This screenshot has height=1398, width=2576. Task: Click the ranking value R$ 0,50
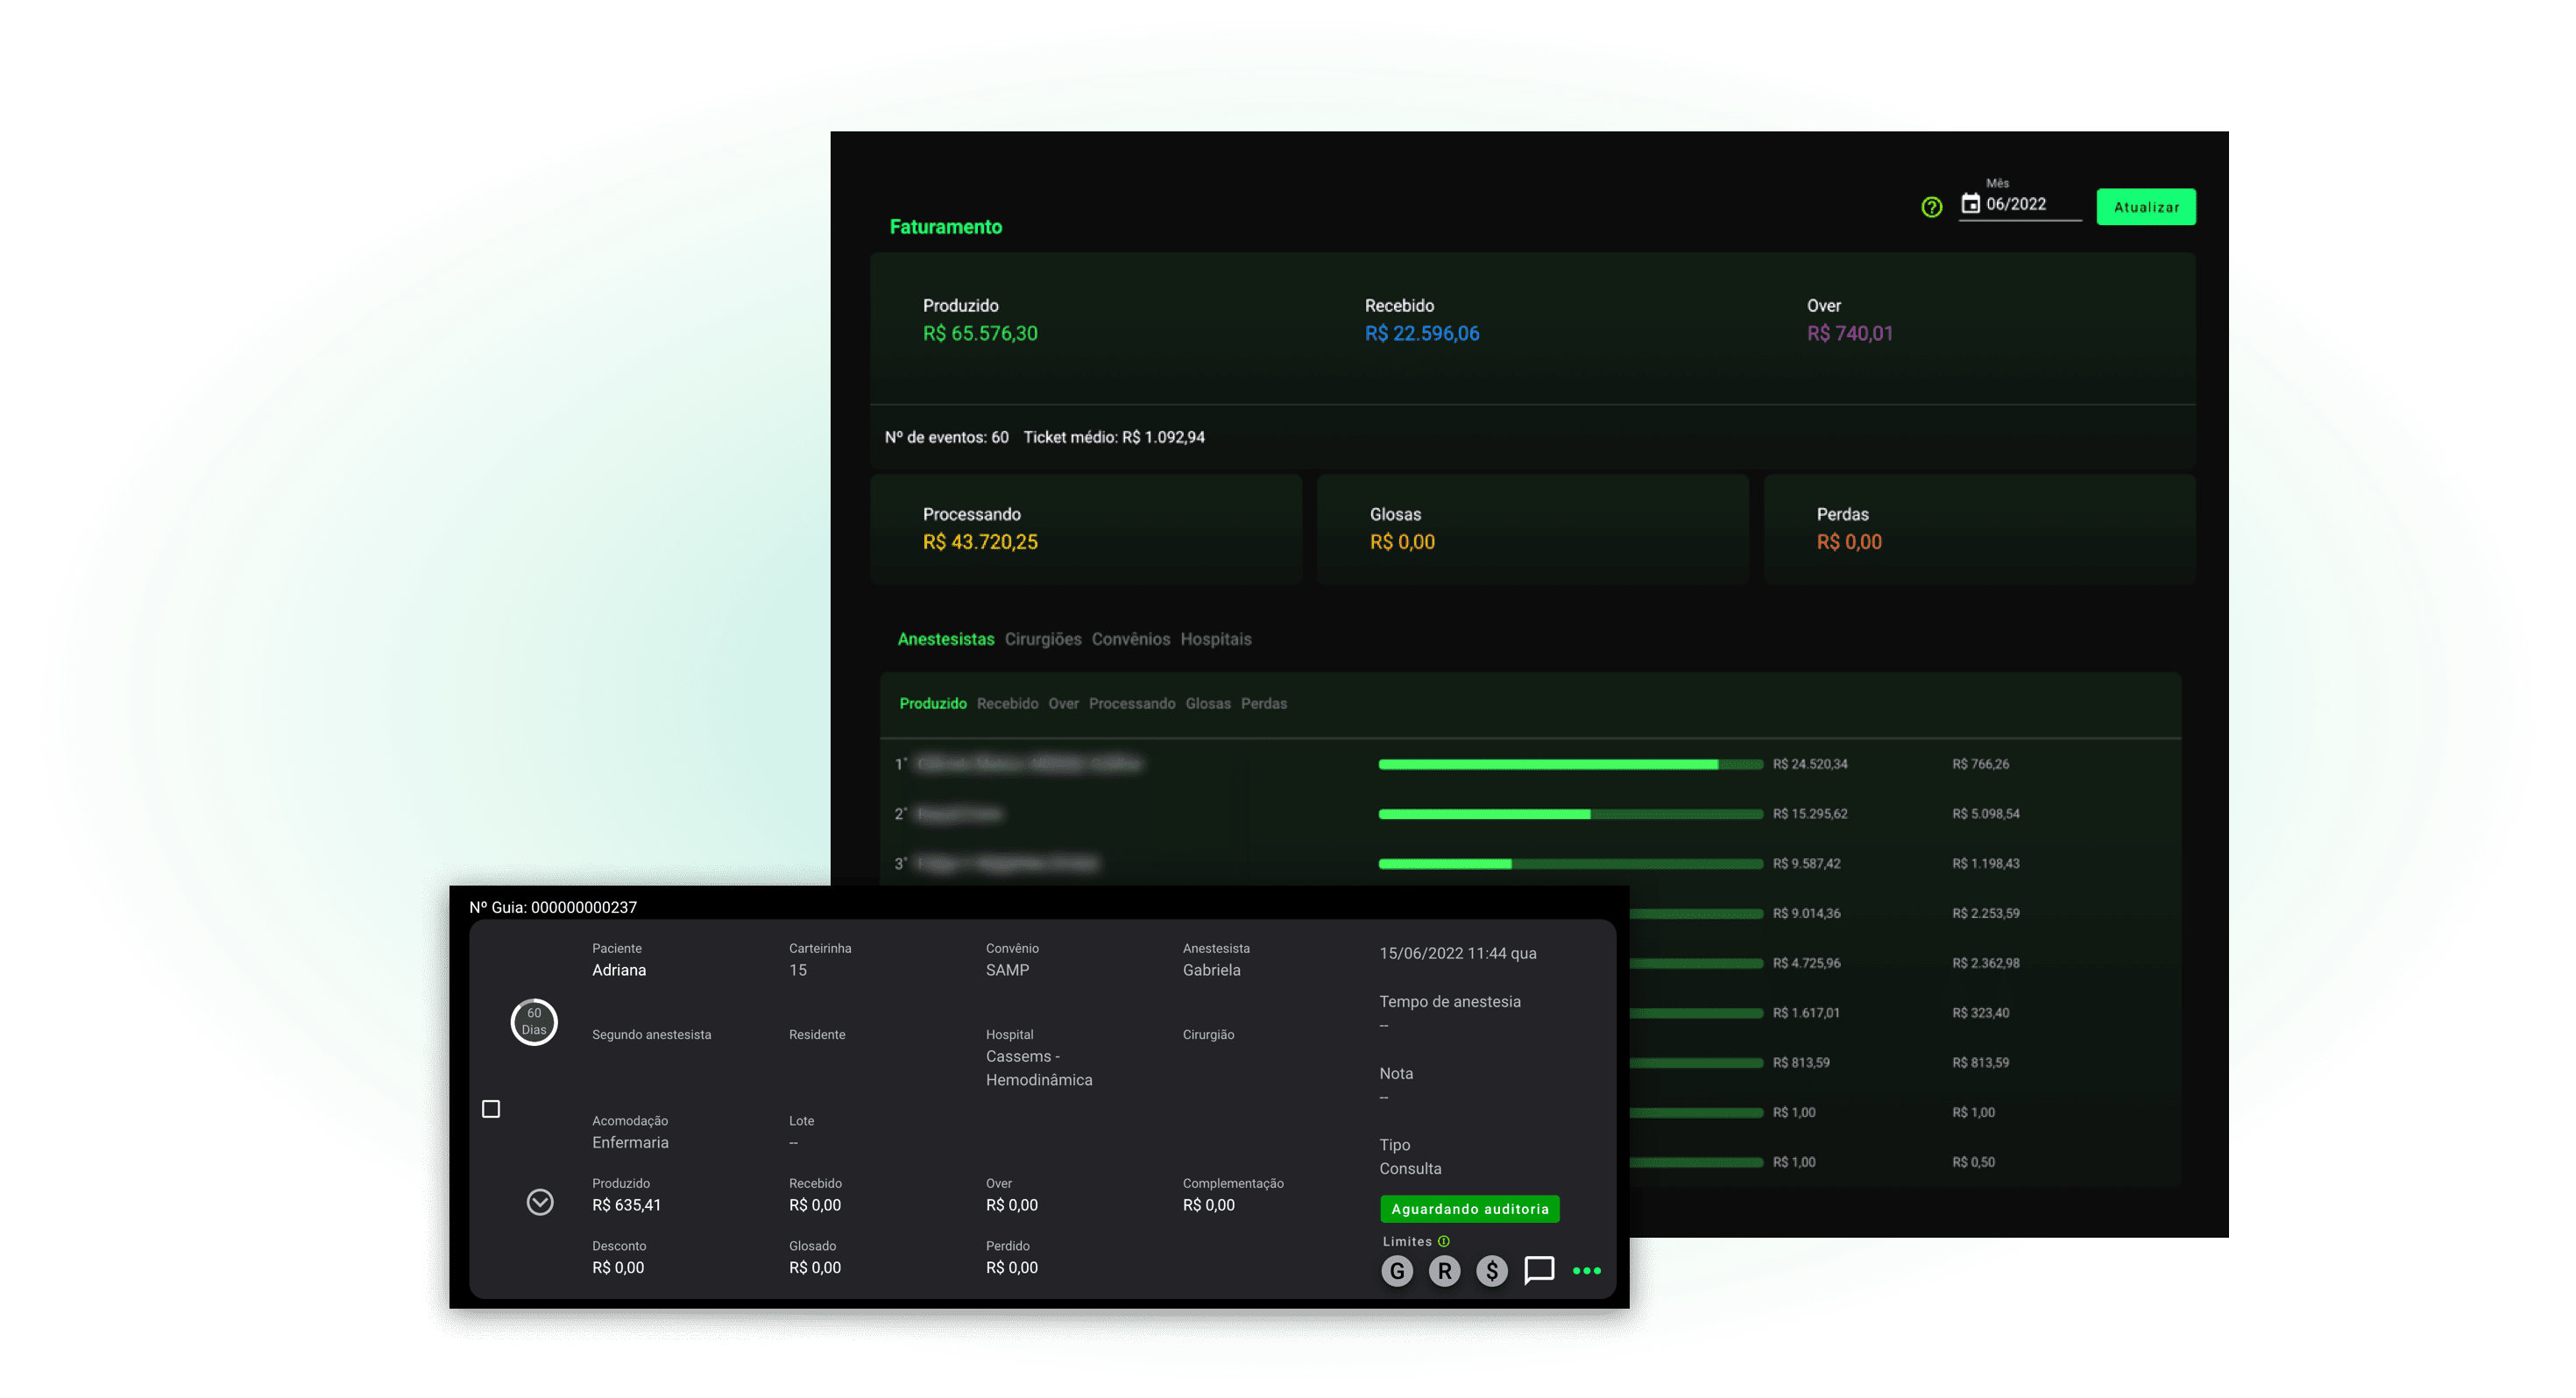[1973, 1162]
